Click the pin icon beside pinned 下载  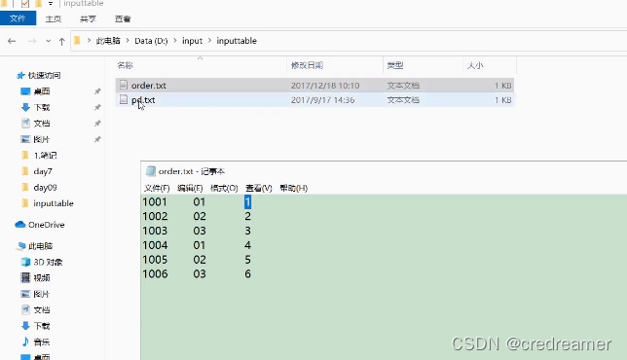[97, 107]
